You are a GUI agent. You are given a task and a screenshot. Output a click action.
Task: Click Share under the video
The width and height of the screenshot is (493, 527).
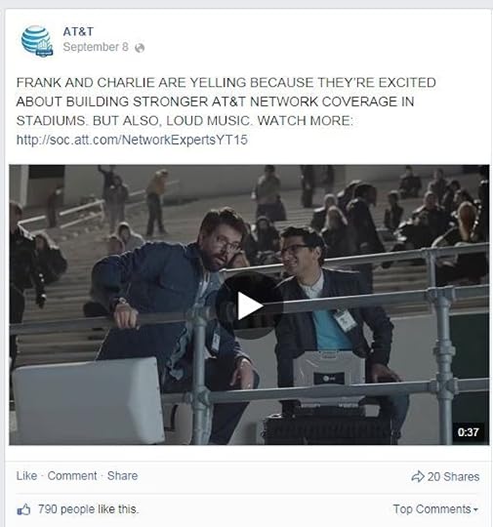[122, 475]
